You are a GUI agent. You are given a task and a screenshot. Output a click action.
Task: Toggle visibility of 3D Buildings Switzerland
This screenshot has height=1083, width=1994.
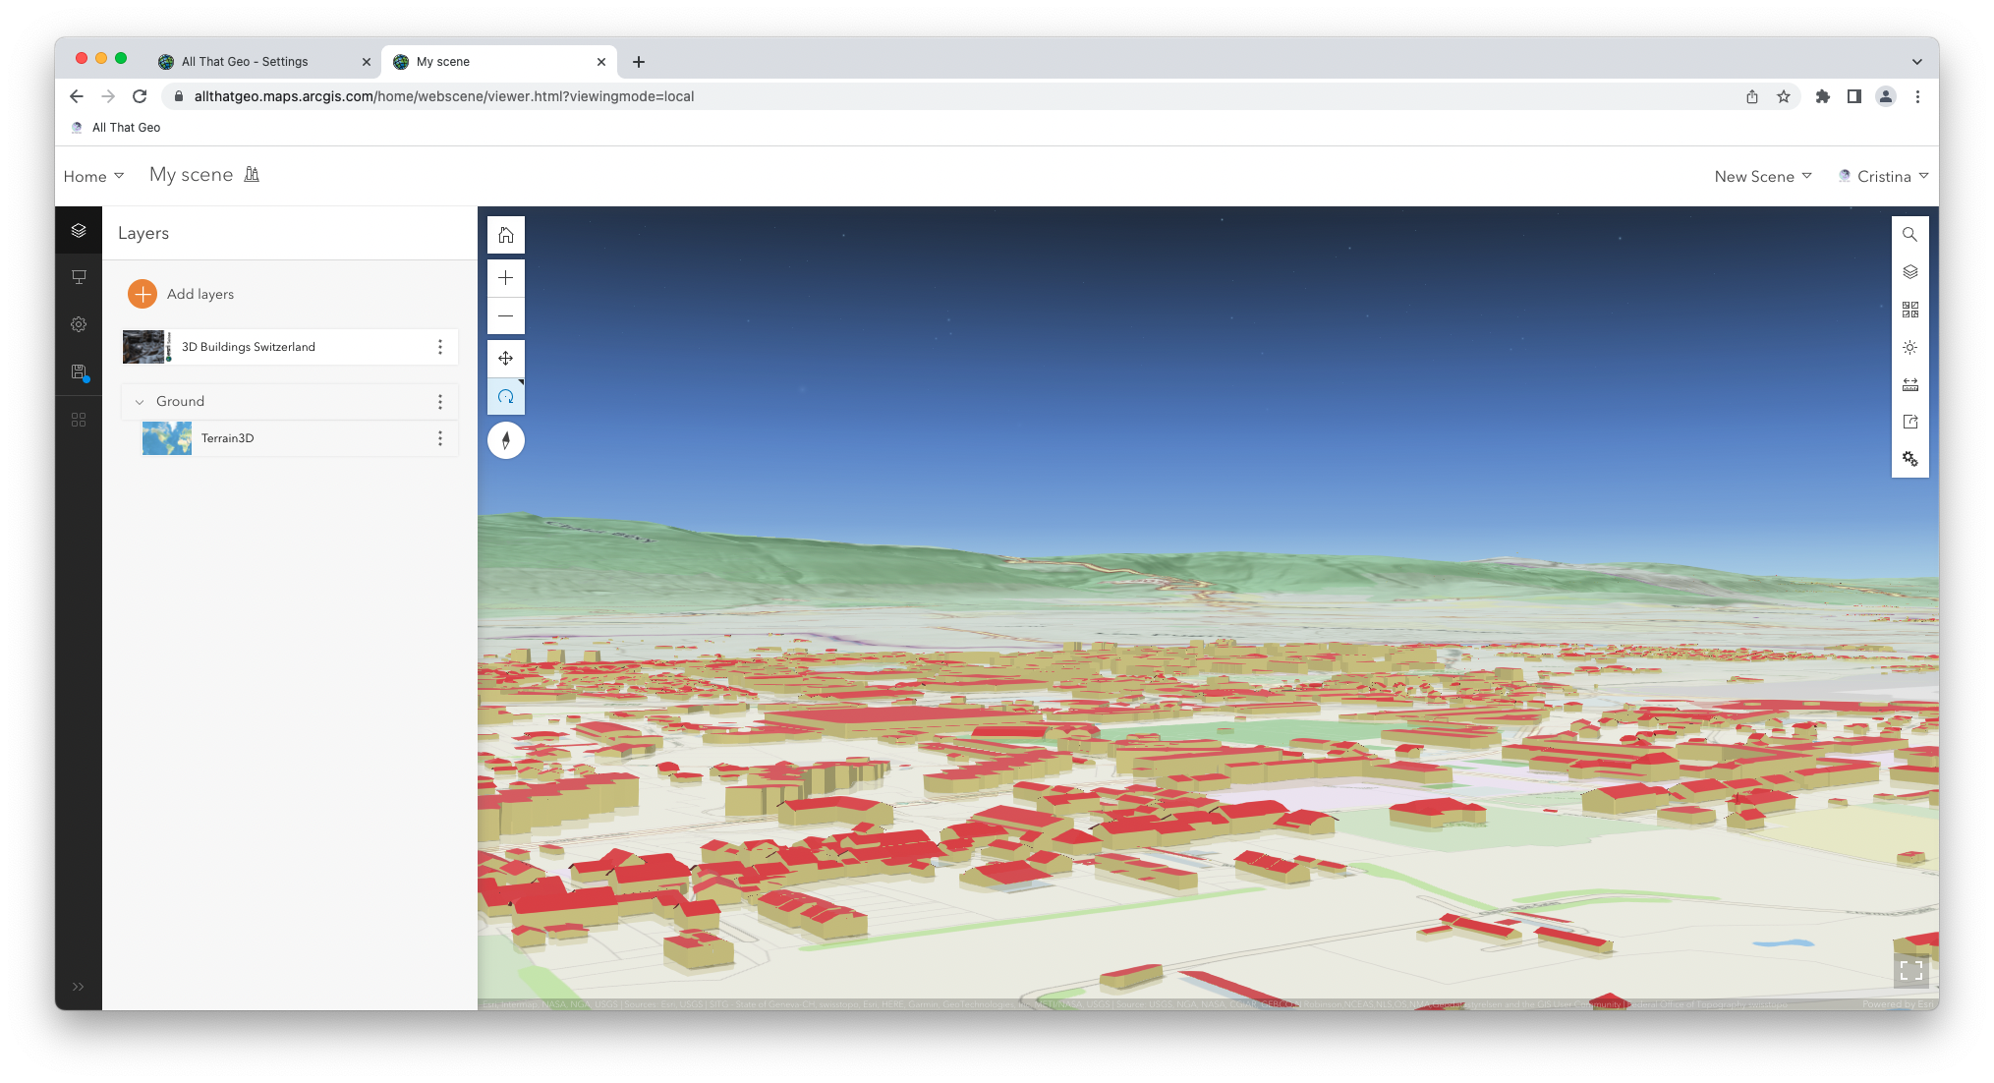pyautogui.click(x=144, y=347)
